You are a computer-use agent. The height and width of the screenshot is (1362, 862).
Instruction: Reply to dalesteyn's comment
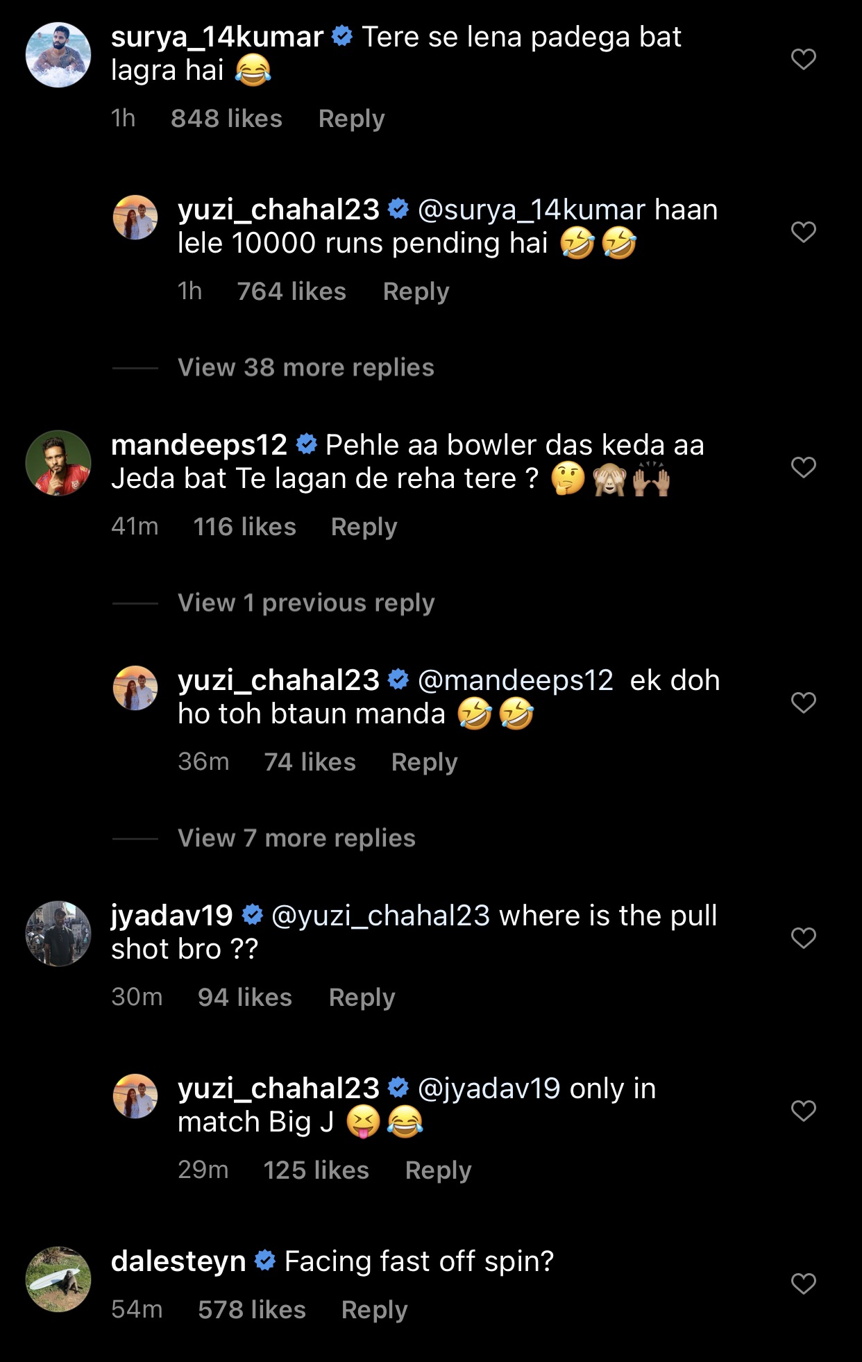(374, 1310)
